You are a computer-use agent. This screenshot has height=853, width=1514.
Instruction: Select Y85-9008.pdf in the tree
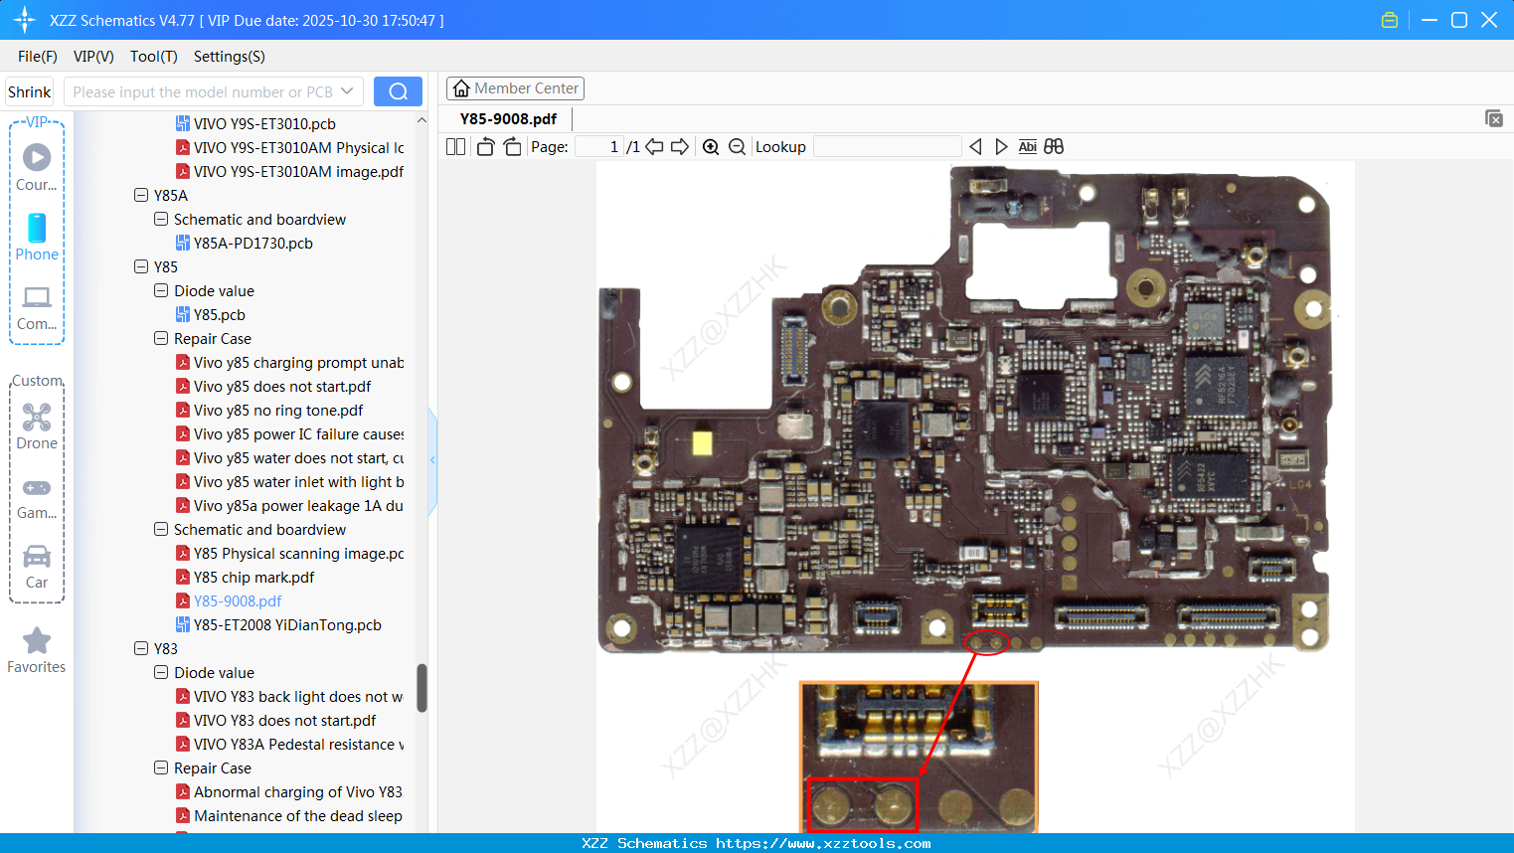point(238,600)
